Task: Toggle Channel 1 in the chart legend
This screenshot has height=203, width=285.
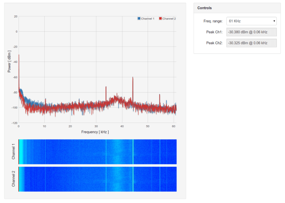Action: (x=146, y=19)
